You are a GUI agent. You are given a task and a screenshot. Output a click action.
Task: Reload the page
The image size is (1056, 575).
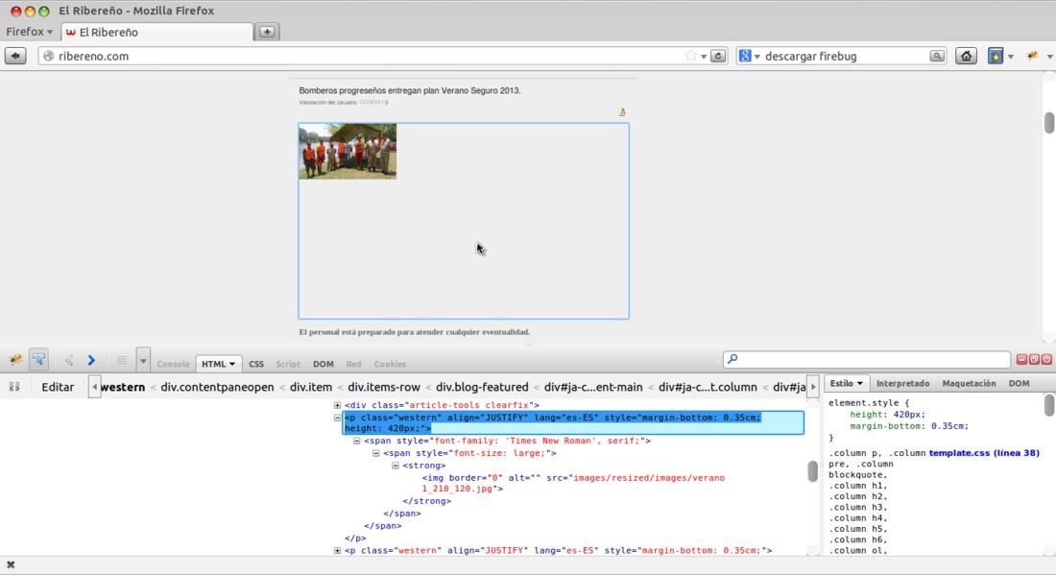[x=719, y=56]
